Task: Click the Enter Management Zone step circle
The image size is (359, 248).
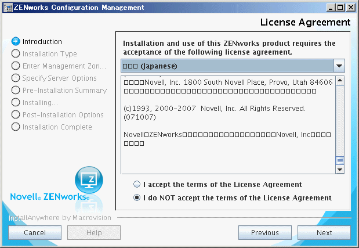Action: (16, 66)
